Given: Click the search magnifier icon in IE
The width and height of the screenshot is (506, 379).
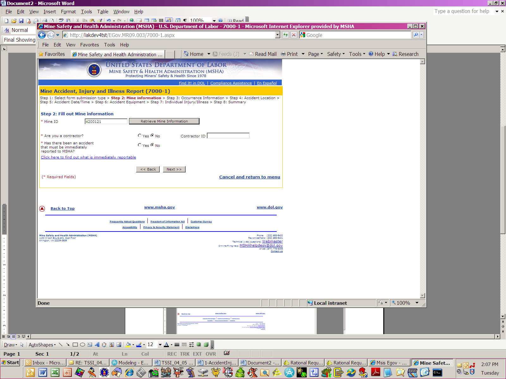Looking at the screenshot, I should click(x=416, y=35).
